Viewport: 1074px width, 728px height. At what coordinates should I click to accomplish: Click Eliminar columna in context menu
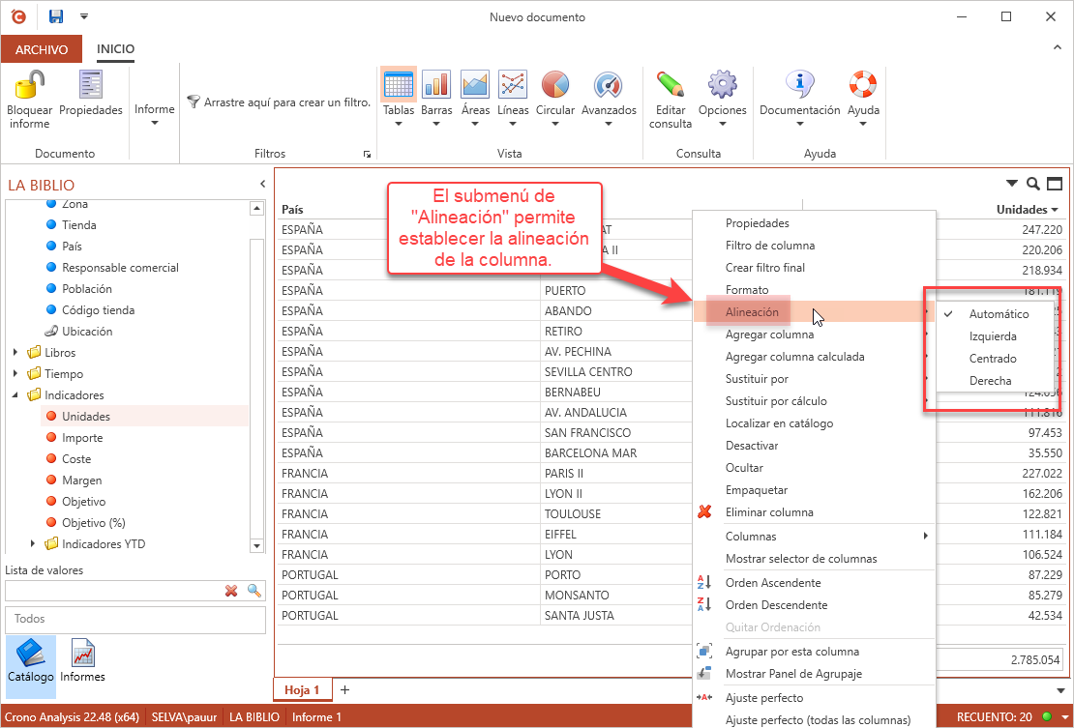[x=768, y=512]
